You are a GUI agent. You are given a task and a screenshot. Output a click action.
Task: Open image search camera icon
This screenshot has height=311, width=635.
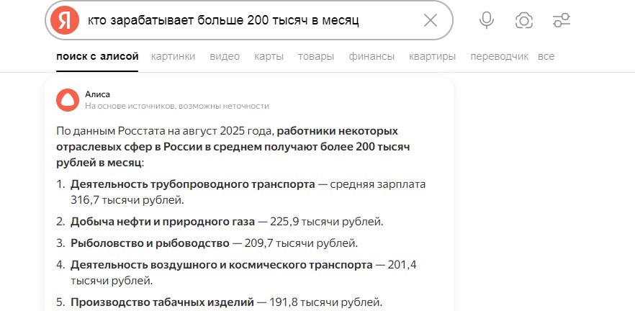point(523,20)
